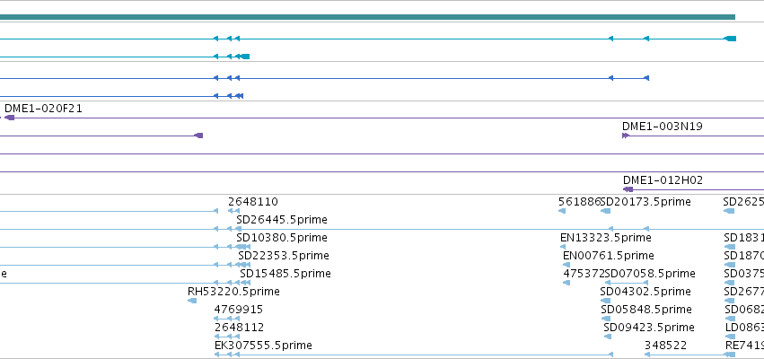Select the SD07058.5prime label
This screenshot has height=359, width=764.
click(650, 274)
